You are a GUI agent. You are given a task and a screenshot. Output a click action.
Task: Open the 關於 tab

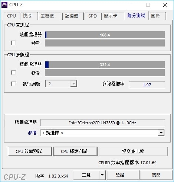pos(157,16)
